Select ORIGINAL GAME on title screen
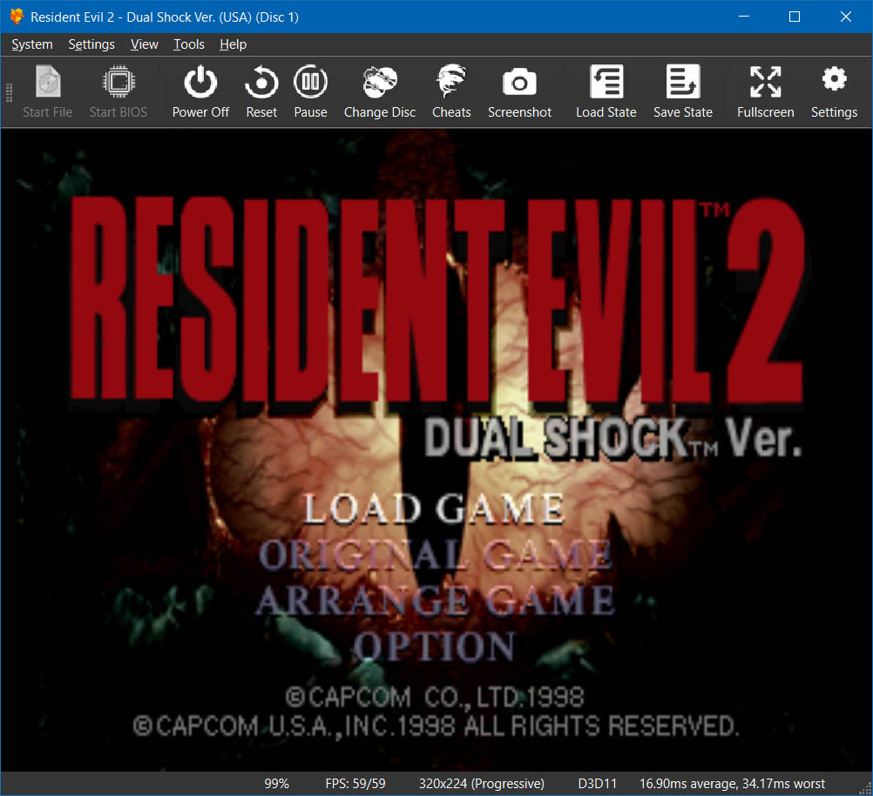 pos(436,555)
